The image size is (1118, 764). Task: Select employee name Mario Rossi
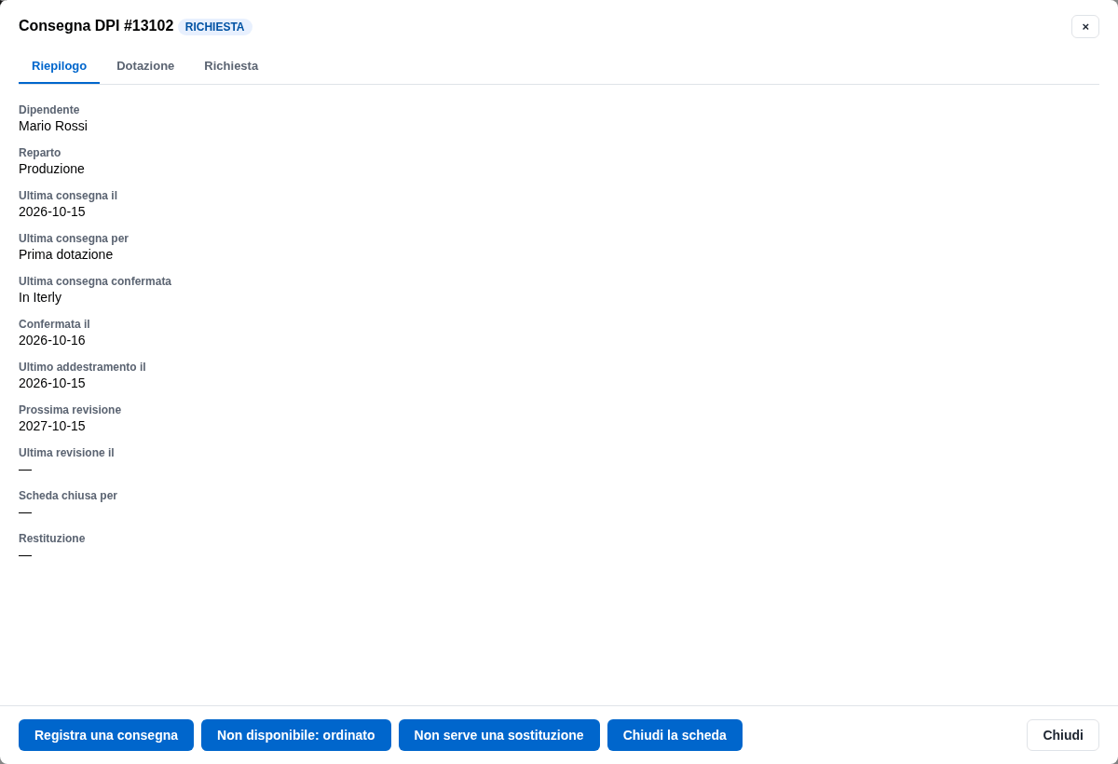[53, 126]
